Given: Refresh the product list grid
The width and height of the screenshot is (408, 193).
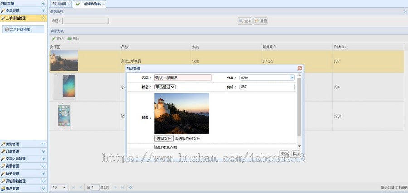Looking at the screenshot, I should tap(131, 187).
